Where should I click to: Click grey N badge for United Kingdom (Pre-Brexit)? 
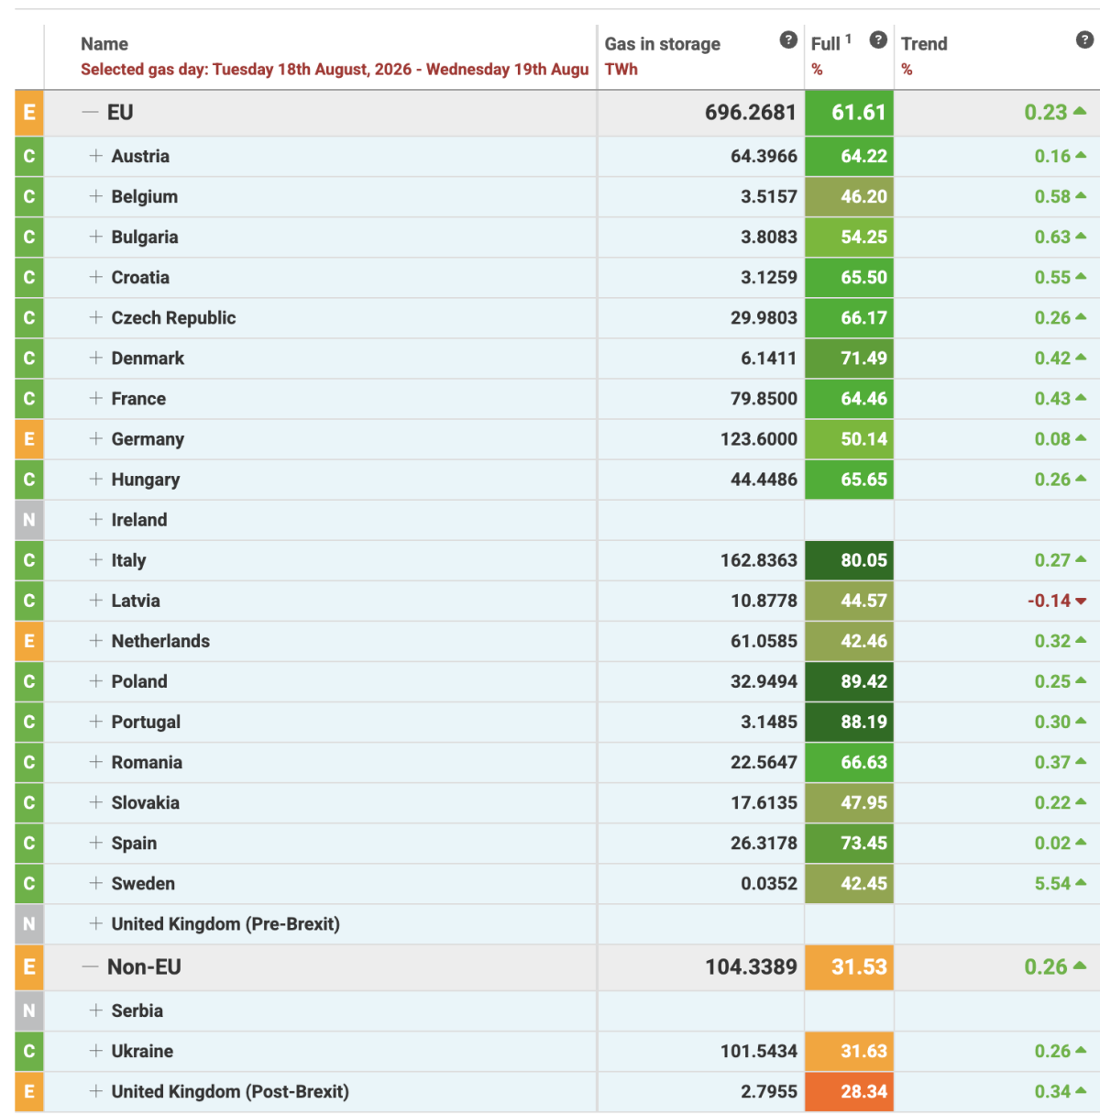[x=29, y=923]
